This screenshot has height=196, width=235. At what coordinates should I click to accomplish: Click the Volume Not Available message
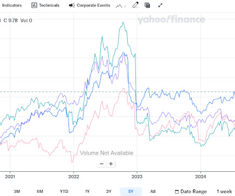(107, 153)
